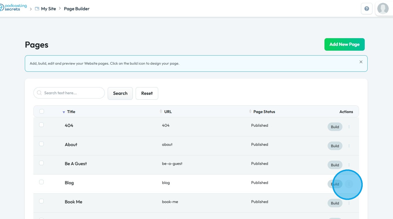Focus the search text input field
The width and height of the screenshot is (393, 219).
pos(73,93)
